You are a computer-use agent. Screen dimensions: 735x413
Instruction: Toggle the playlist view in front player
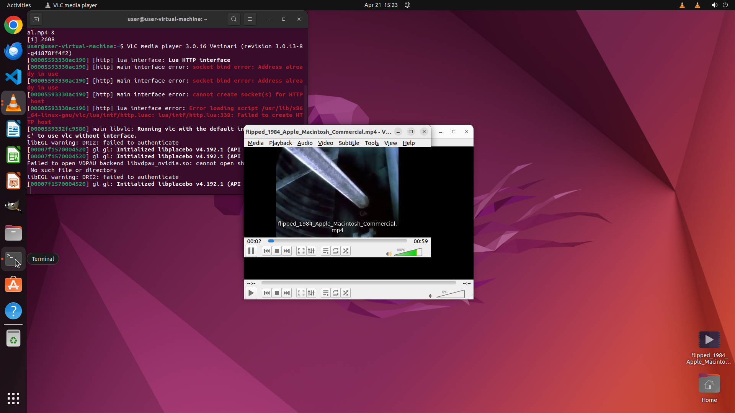(326, 251)
